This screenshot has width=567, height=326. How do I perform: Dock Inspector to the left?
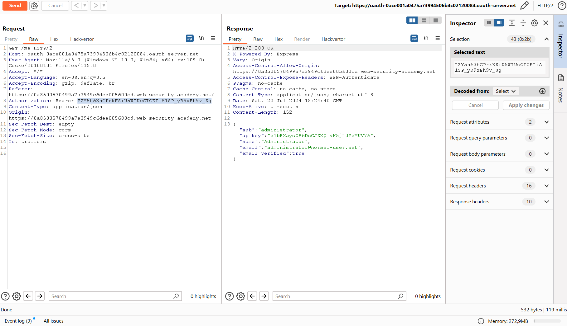(489, 23)
